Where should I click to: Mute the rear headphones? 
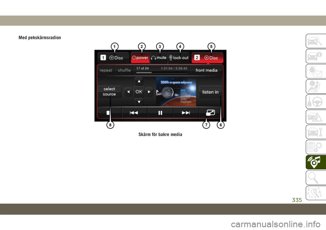coord(159,58)
